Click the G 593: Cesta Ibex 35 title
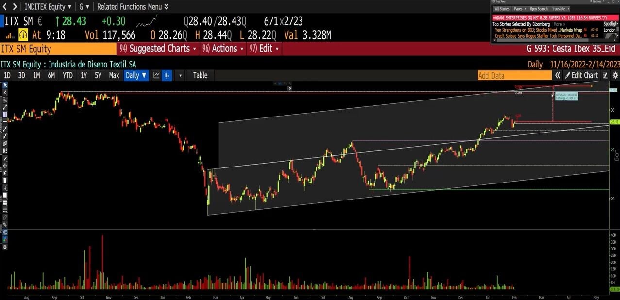620x300 pixels. (x=570, y=49)
